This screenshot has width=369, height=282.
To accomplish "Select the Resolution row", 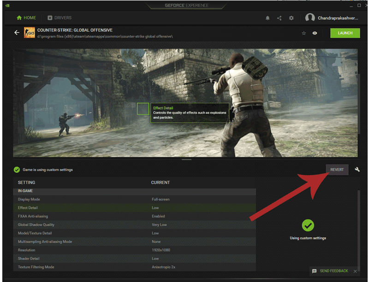I will [135, 250].
